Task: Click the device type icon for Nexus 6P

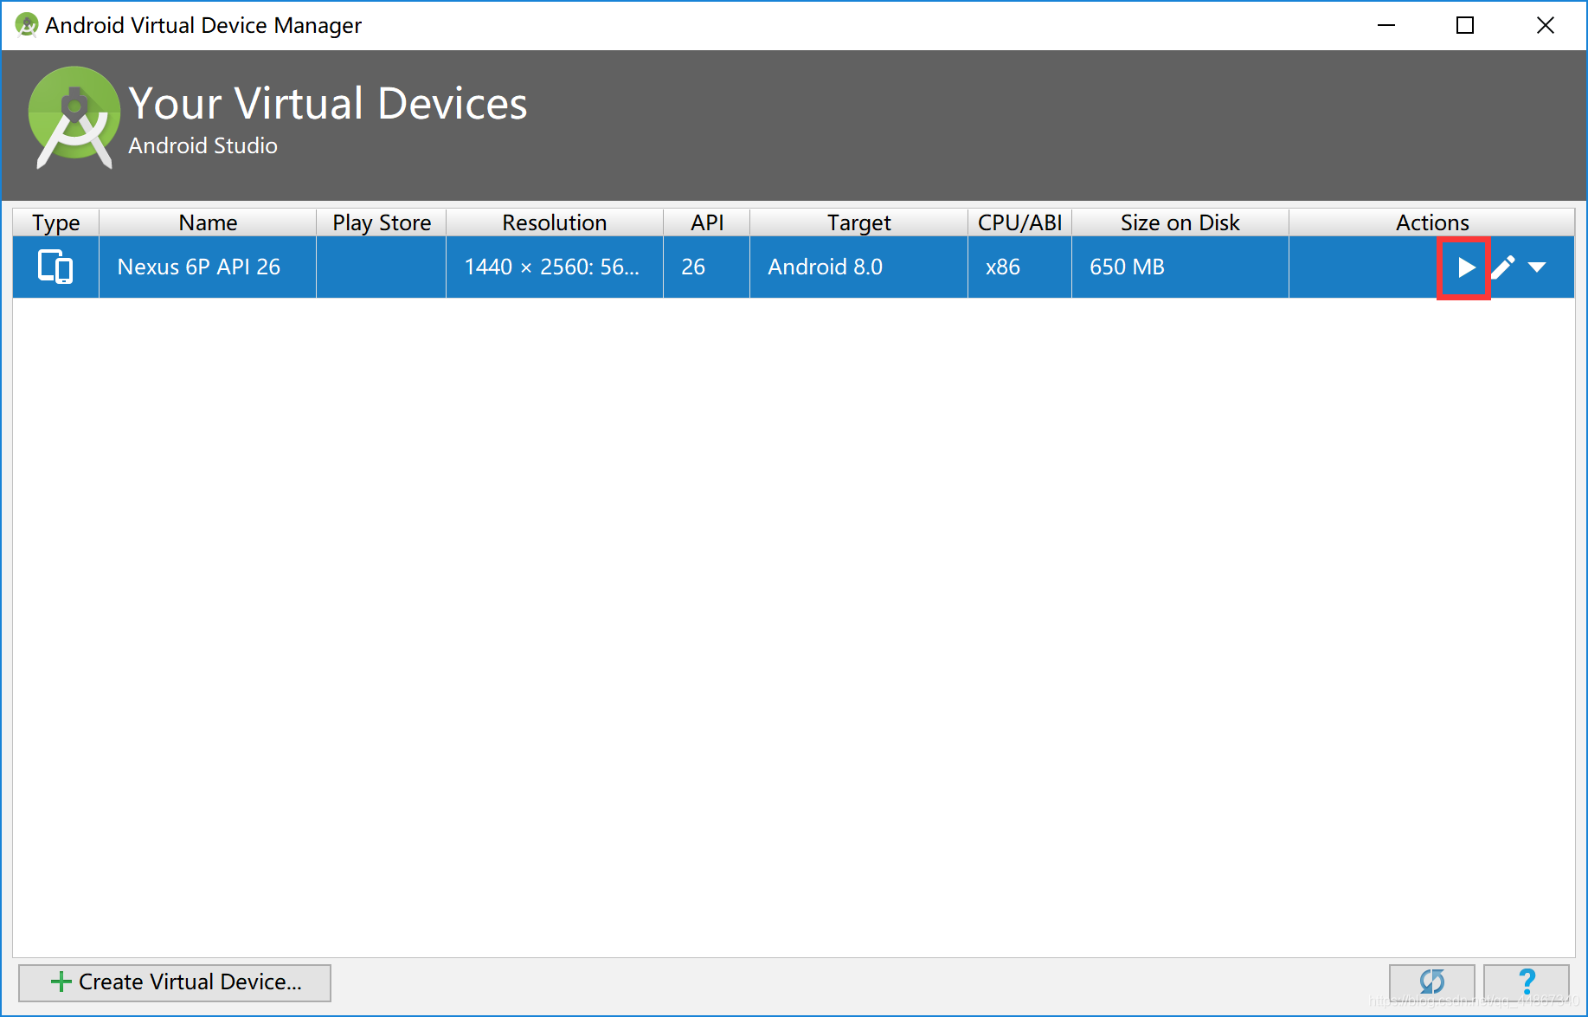Action: pyautogui.click(x=55, y=267)
